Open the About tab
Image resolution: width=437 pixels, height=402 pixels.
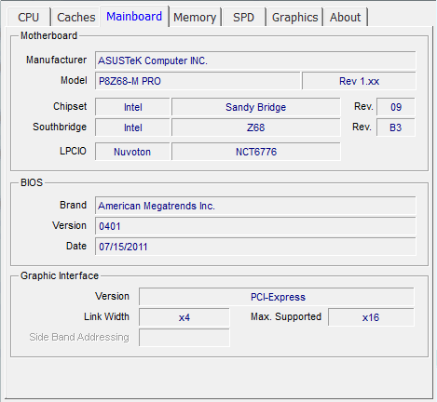[x=345, y=18]
